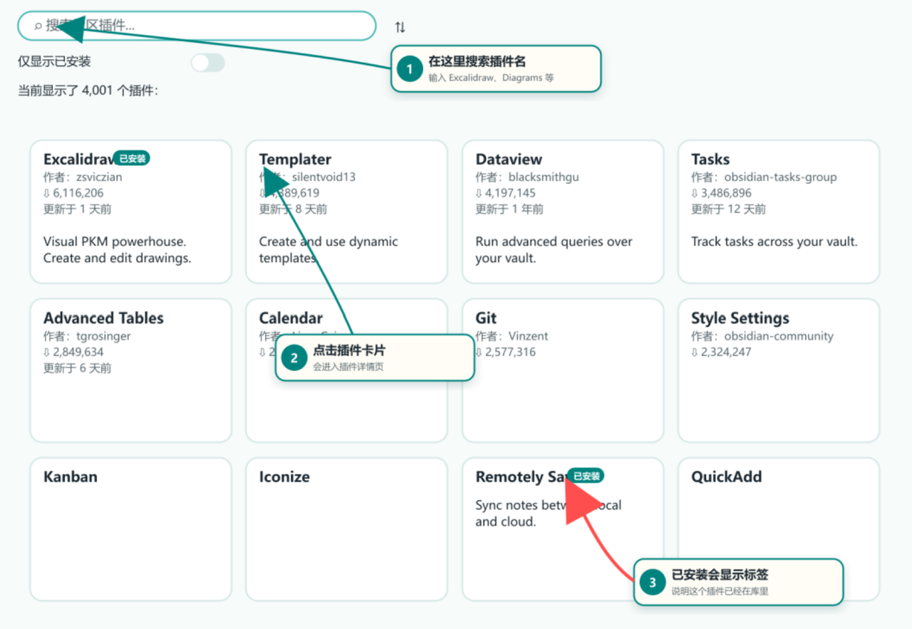Viewport: 912px width, 629px height.
Task: Click Tasks download count 3,486,896
Action: coord(721,193)
